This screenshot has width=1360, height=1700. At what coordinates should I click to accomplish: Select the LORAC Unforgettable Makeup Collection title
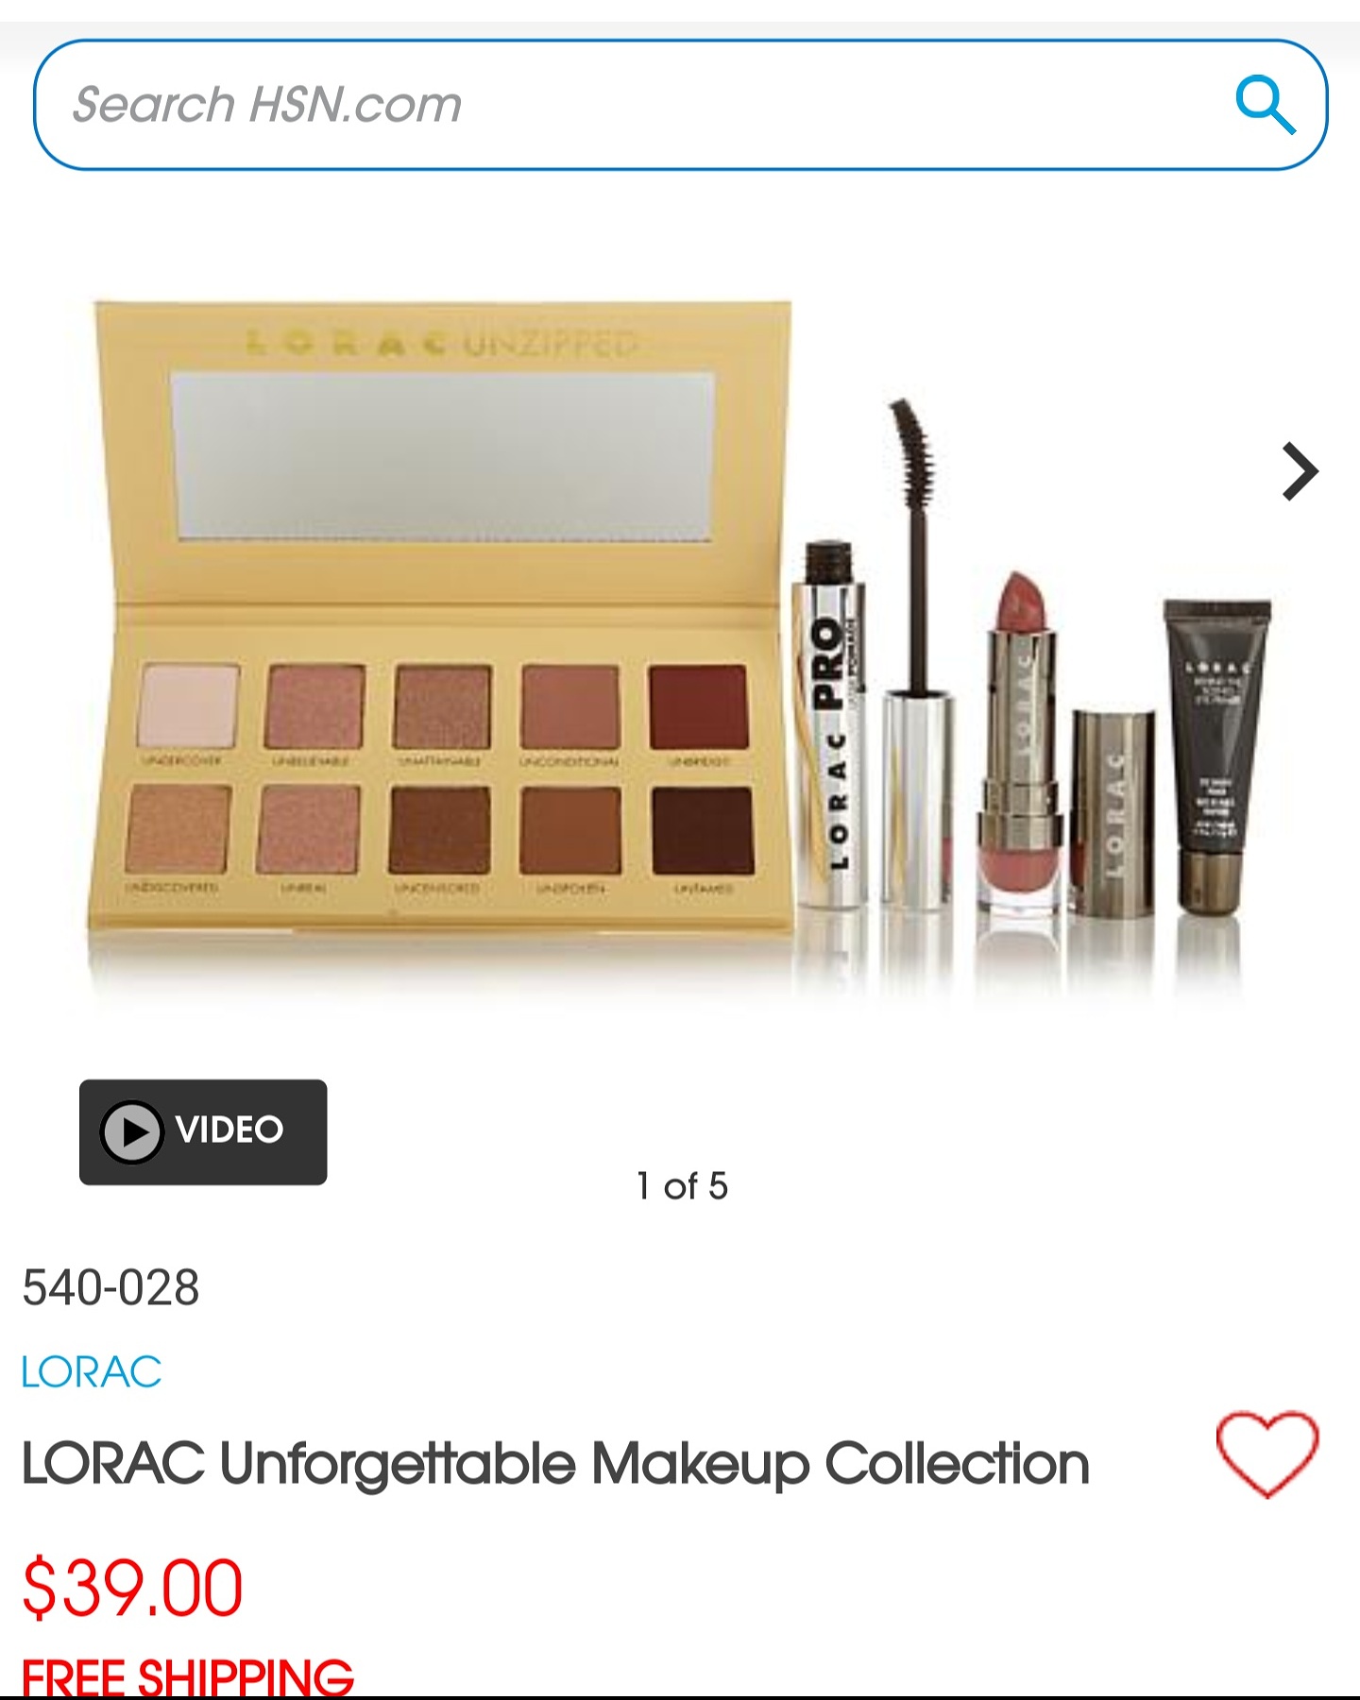(x=555, y=1465)
